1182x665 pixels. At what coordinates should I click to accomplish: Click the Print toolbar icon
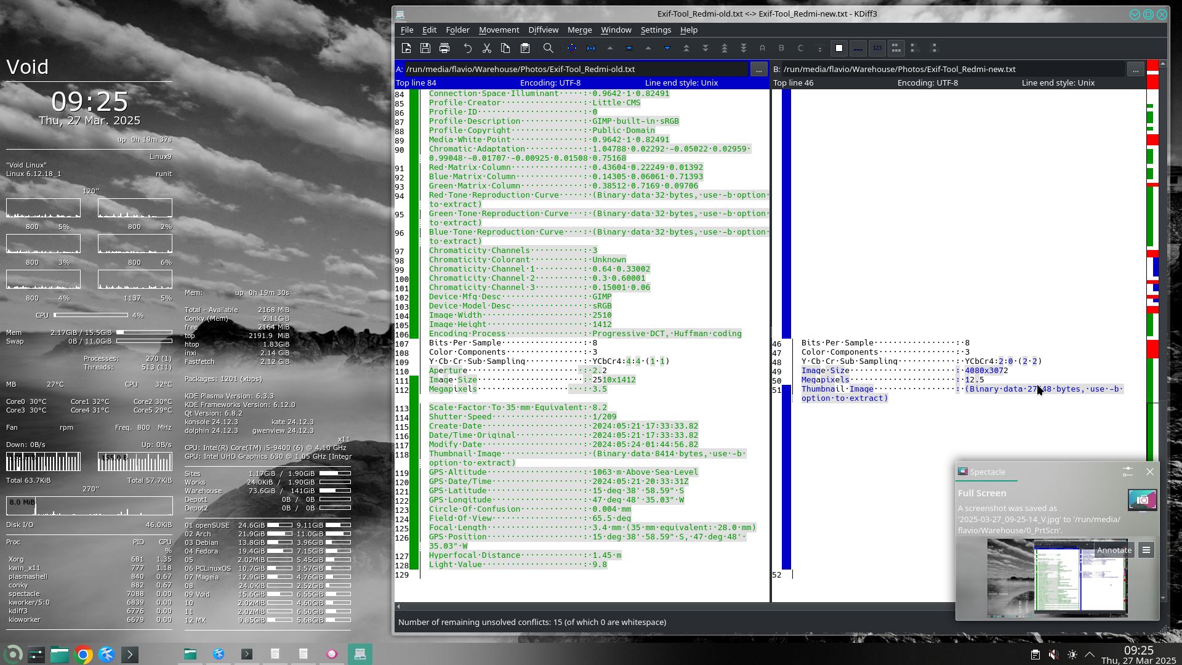coord(444,48)
